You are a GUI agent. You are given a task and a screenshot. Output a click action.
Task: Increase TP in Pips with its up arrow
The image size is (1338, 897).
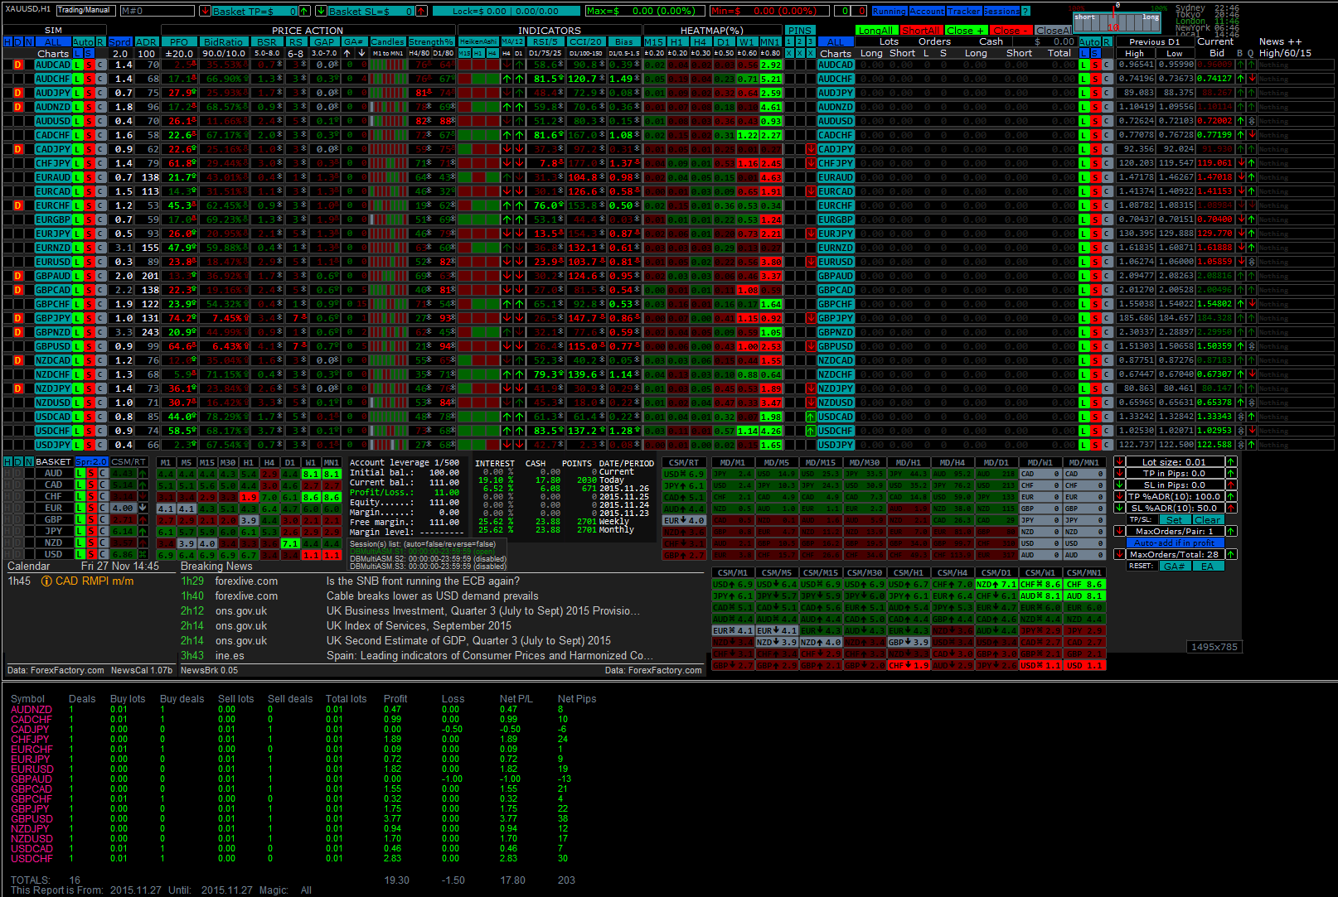point(1231,474)
